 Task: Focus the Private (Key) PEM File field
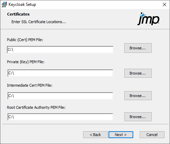60,73
